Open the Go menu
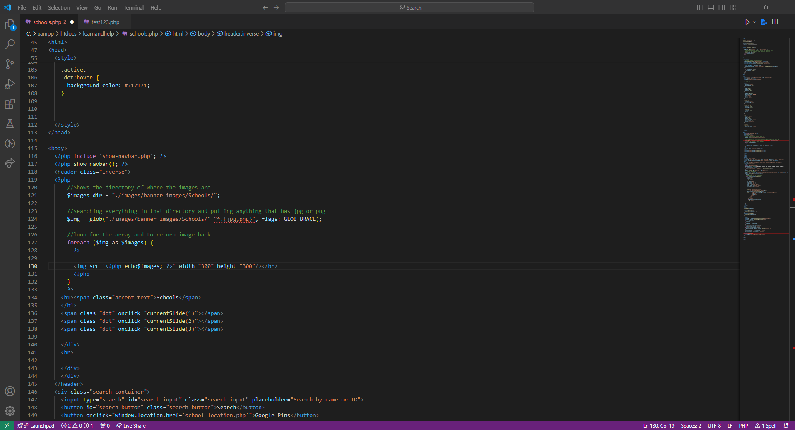 click(98, 7)
